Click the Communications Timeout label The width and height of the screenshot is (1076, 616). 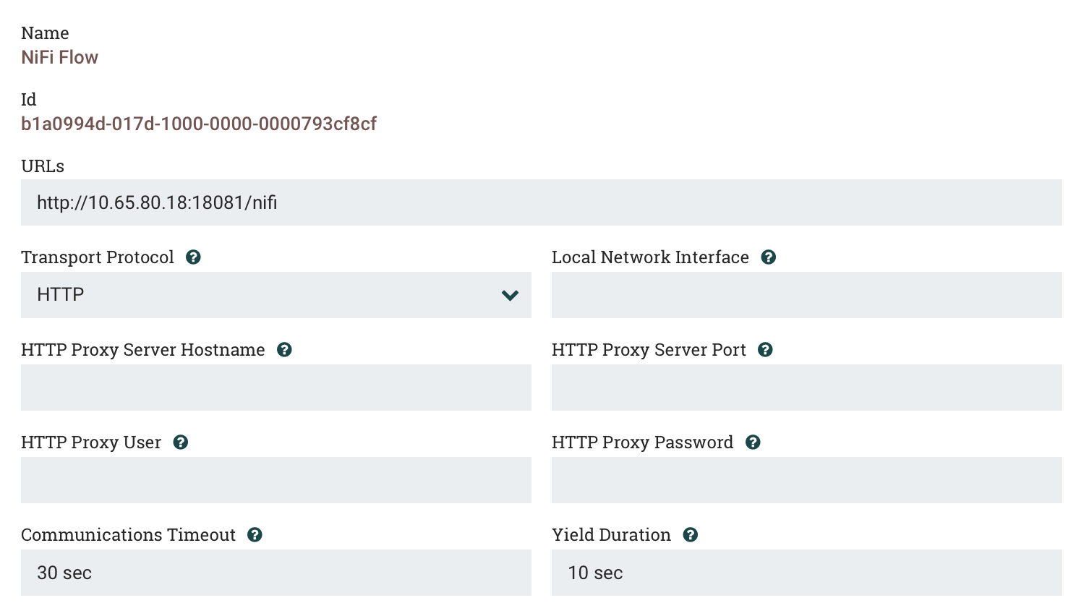click(128, 535)
